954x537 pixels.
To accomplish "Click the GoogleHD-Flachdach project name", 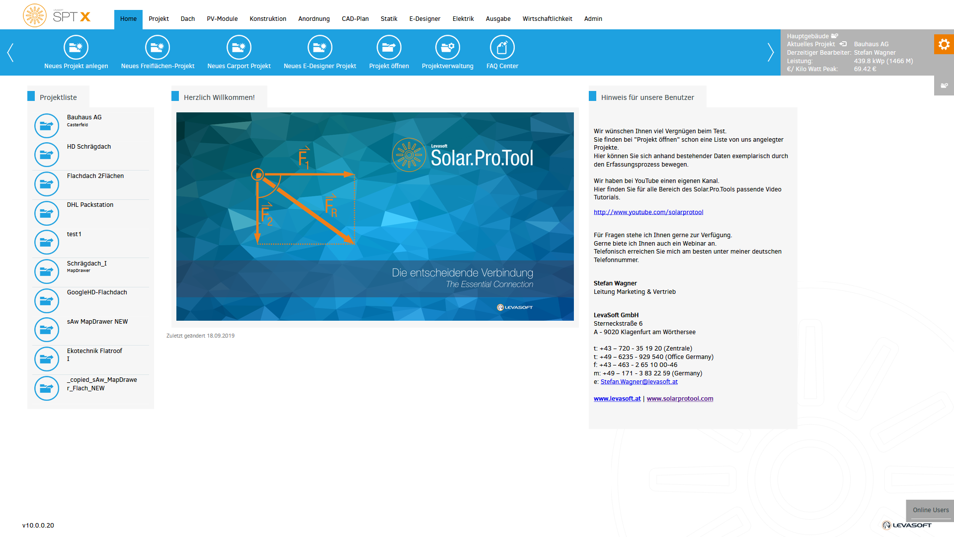I will point(97,292).
